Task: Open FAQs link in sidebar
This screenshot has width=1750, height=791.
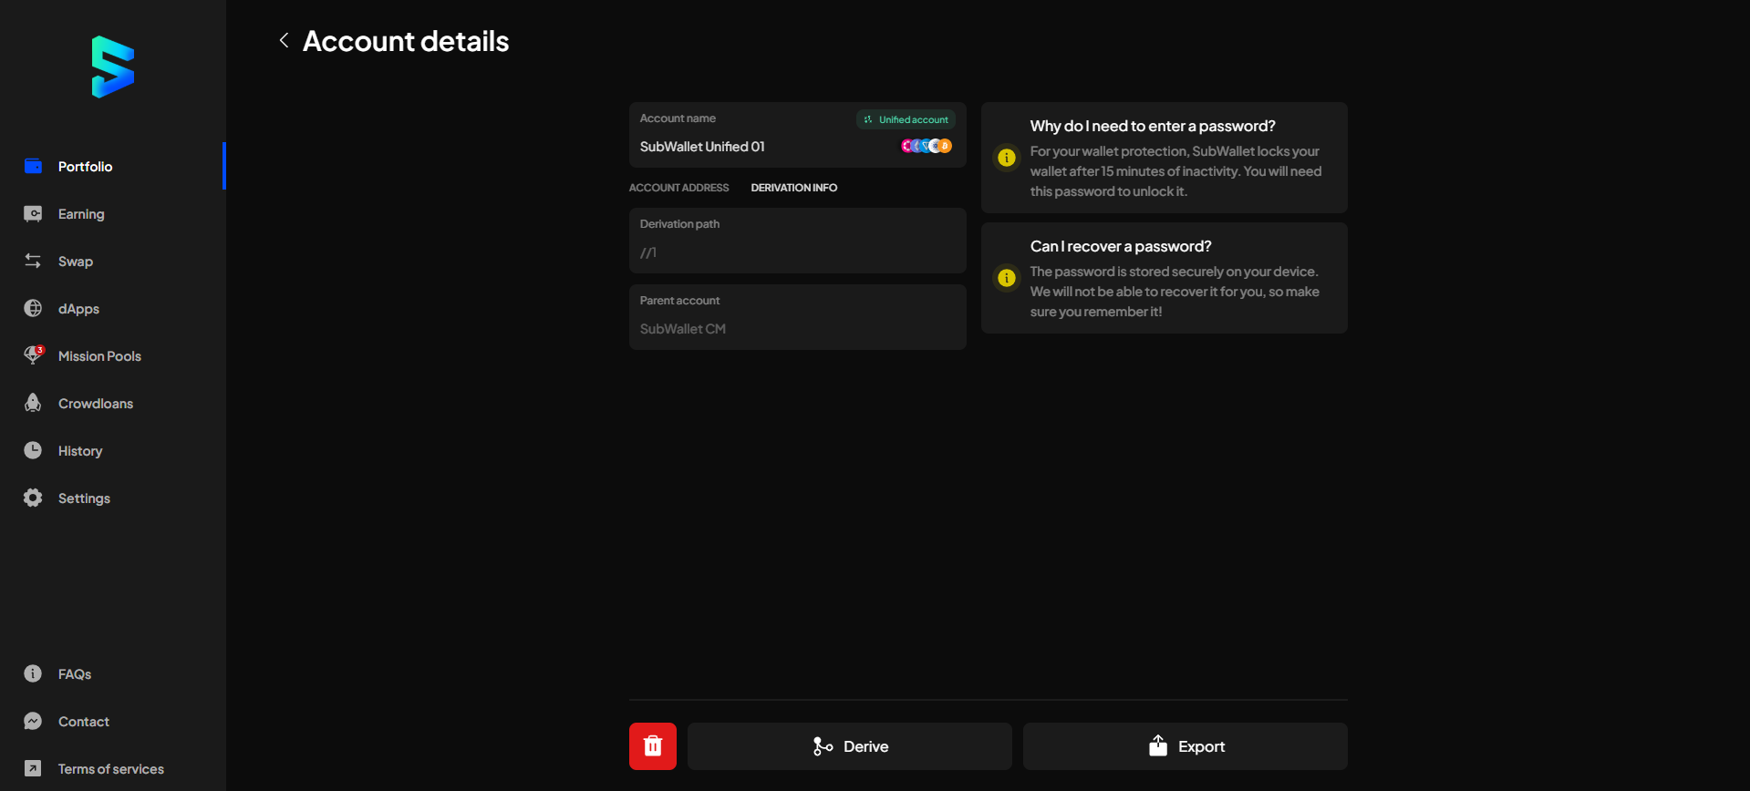Action: pos(74,674)
